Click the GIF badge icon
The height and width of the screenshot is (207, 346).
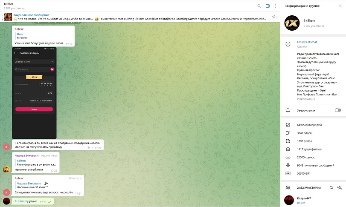(x=288, y=173)
